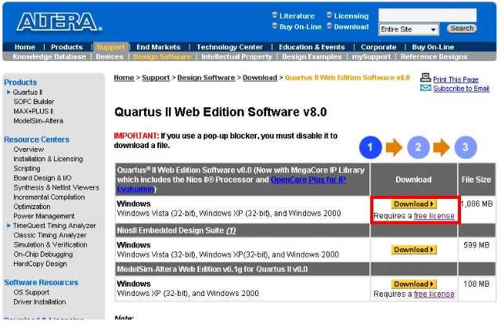Screen dimensions: 501x325
Task: Open the Reference Designs submenu item
Action: (434, 56)
